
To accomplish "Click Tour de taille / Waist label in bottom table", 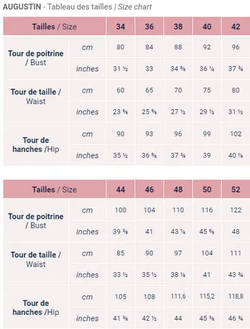I will coord(36,259).
